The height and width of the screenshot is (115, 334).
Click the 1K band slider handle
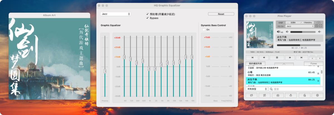tap(149, 68)
